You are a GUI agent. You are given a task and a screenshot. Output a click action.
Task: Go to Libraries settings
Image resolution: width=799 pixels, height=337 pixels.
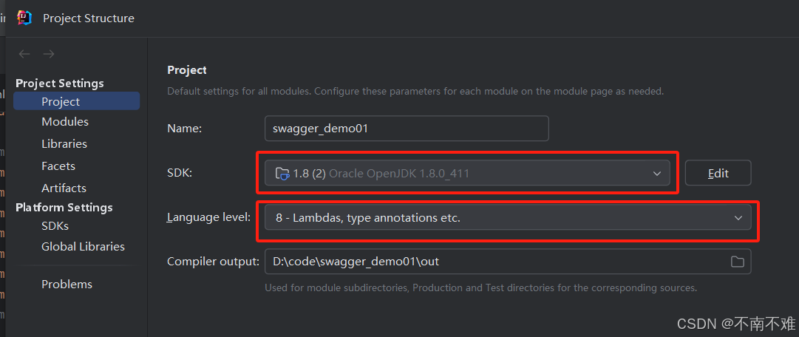(64, 144)
